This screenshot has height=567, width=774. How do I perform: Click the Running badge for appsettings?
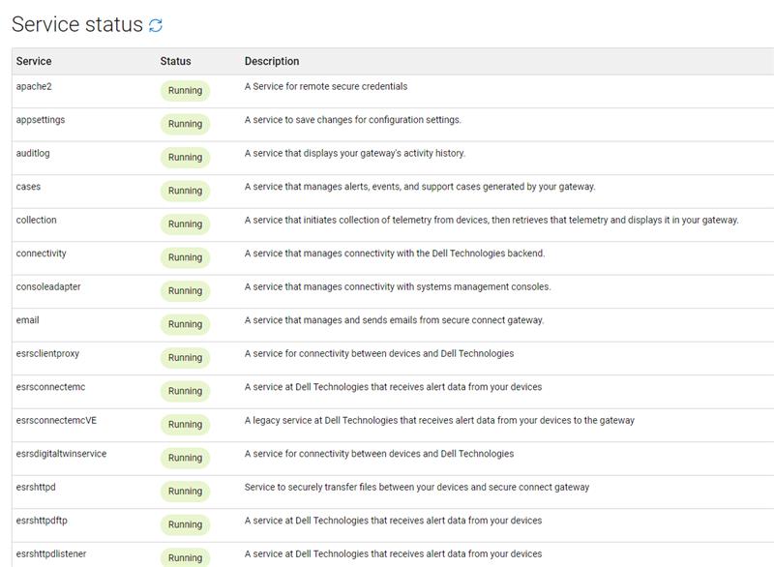[185, 124]
